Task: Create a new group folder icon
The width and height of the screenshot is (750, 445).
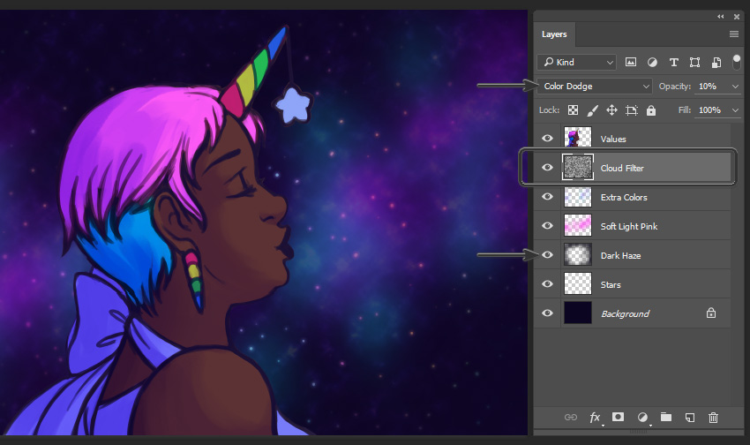Action: pos(666,417)
